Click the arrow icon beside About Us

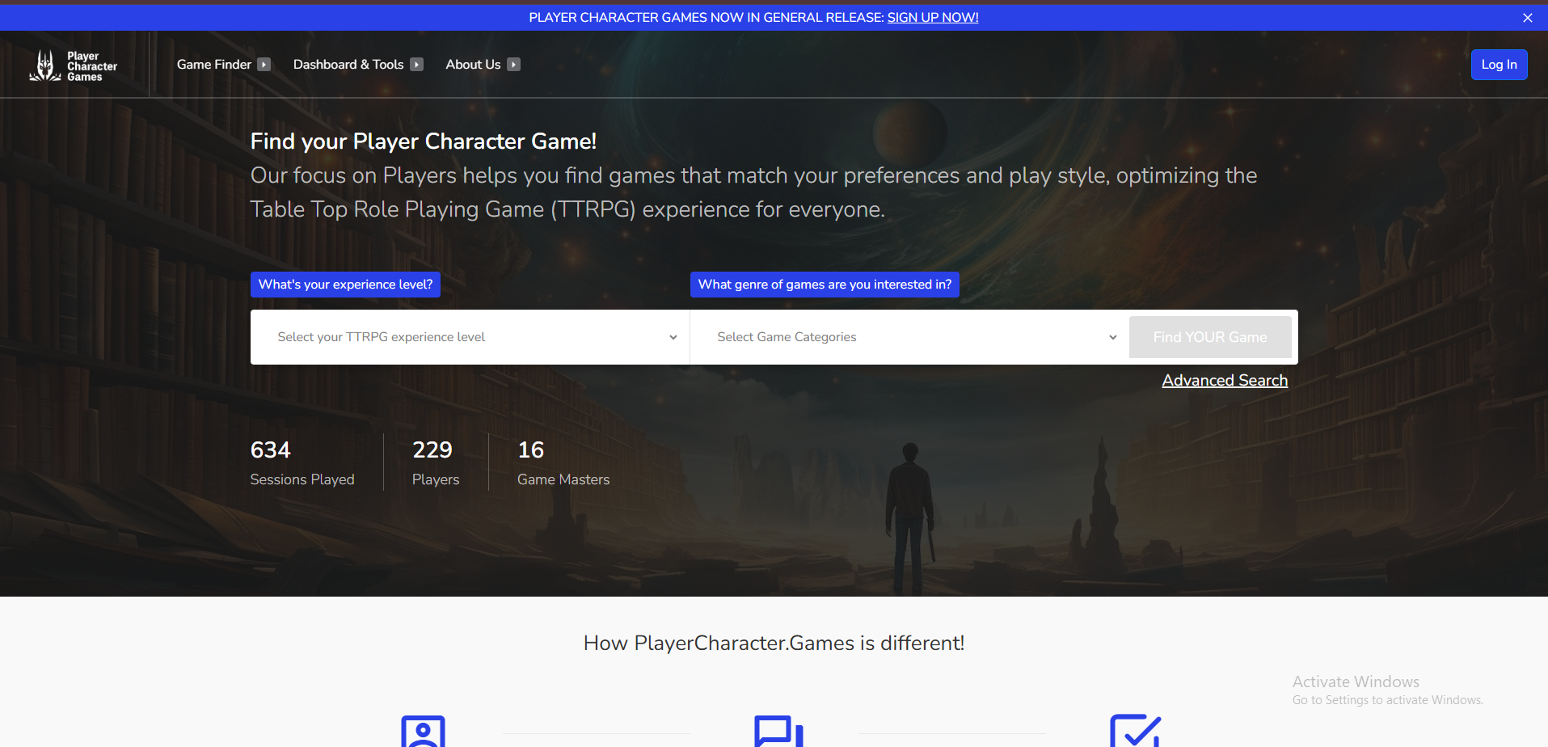point(513,65)
